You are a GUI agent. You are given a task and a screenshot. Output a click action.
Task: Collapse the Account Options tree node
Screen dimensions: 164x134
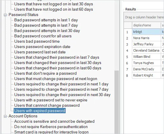click(5, 117)
